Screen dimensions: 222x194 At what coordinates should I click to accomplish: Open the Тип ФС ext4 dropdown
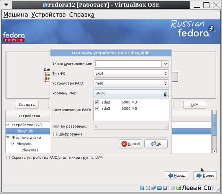click(x=131, y=74)
